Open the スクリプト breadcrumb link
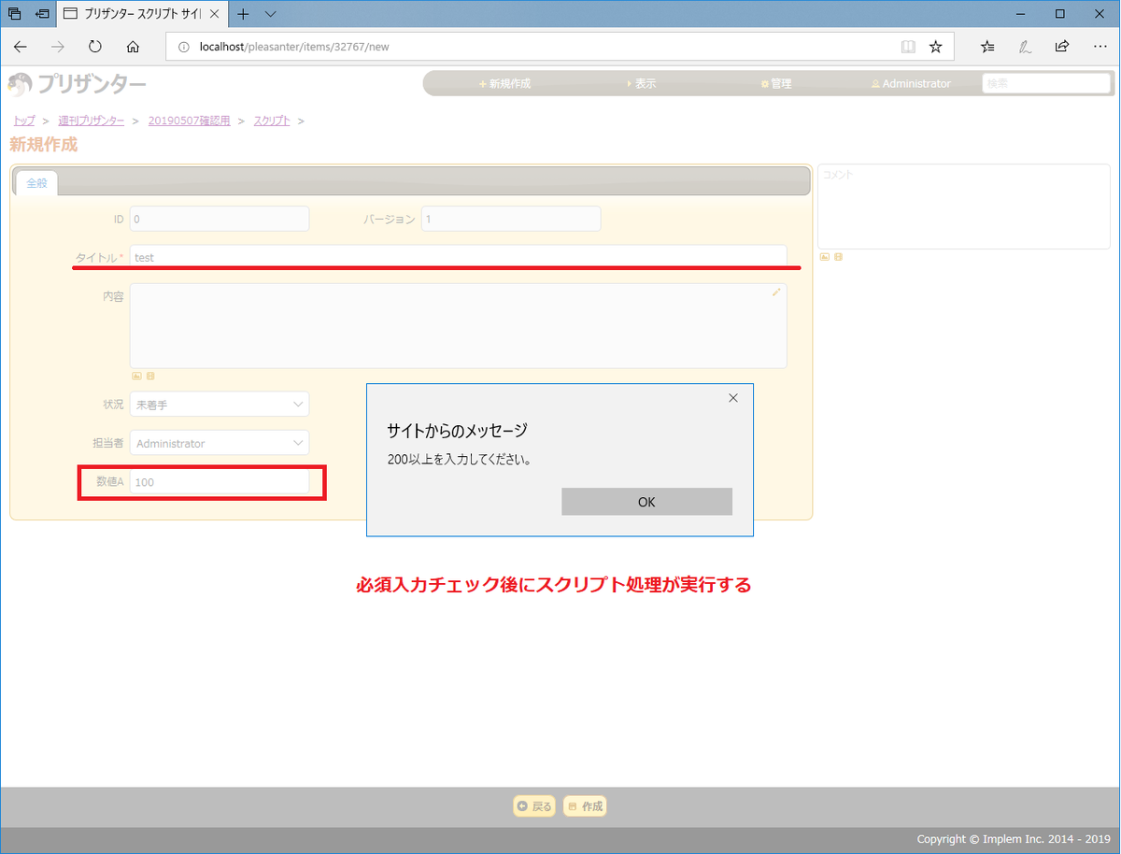Image resolution: width=1121 pixels, height=854 pixels. pyautogui.click(x=271, y=120)
